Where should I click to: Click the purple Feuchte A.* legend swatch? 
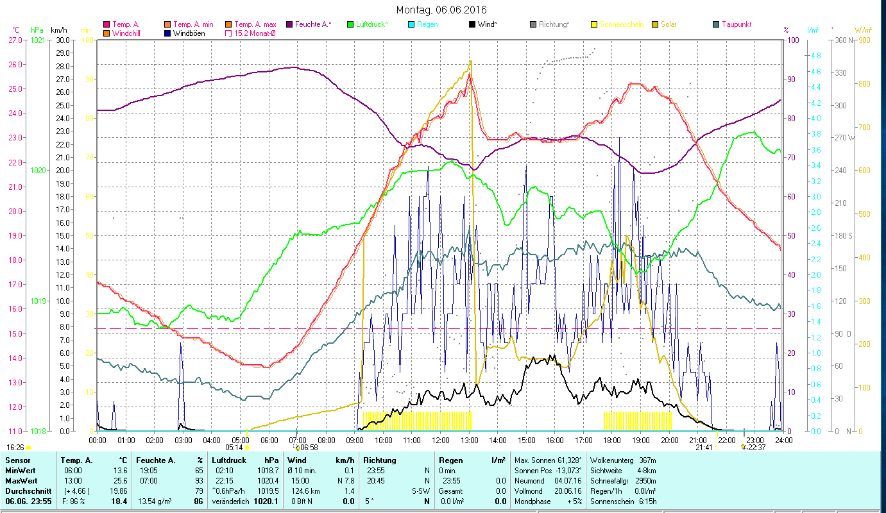pos(289,25)
